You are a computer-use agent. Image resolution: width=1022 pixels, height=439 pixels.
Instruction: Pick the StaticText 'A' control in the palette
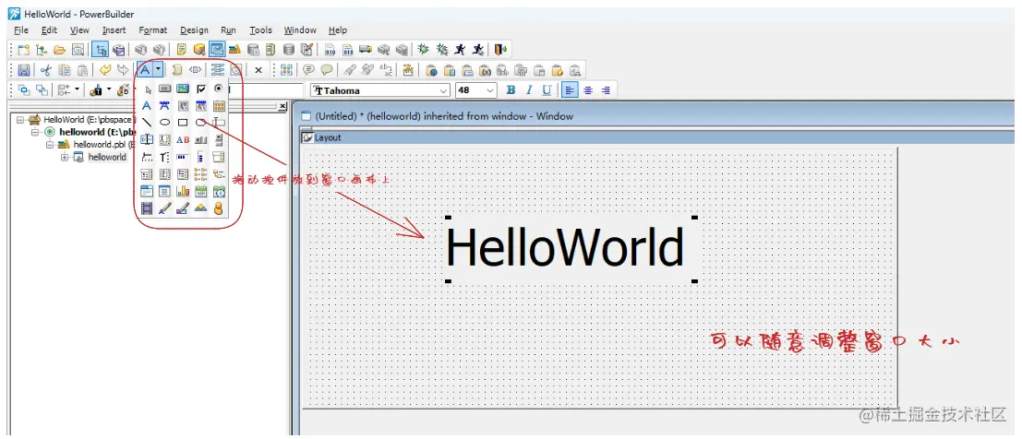pyautogui.click(x=147, y=105)
